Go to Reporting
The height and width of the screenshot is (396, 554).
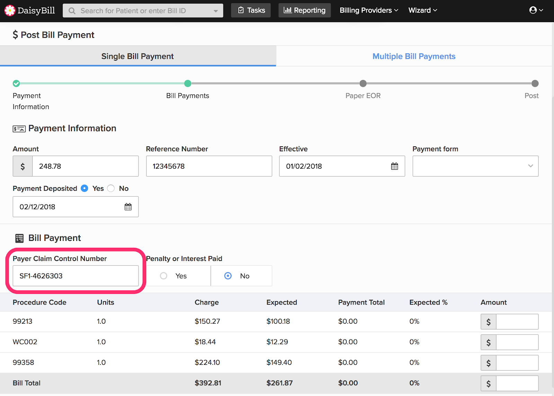pyautogui.click(x=304, y=10)
